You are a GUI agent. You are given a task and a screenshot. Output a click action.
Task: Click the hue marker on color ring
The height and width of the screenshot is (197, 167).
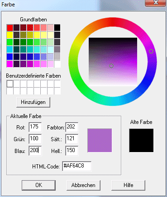[151, 51]
